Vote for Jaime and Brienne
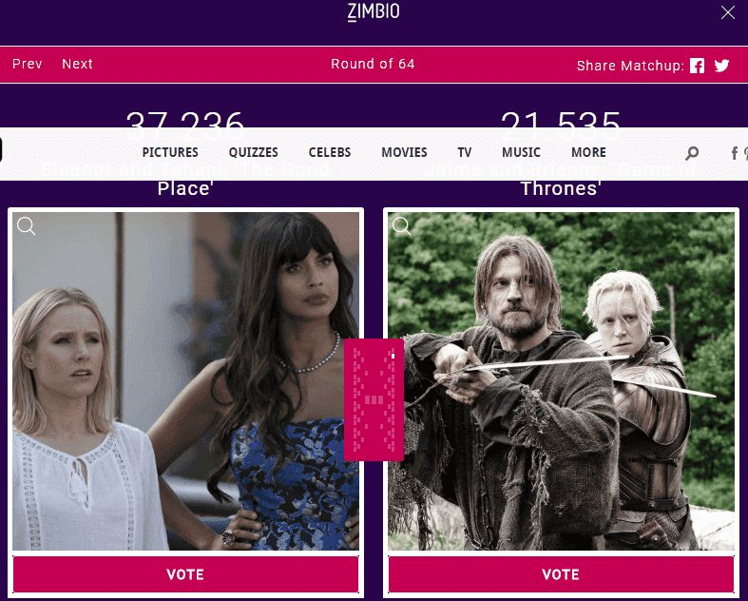Image resolution: width=748 pixels, height=601 pixels. click(x=561, y=574)
